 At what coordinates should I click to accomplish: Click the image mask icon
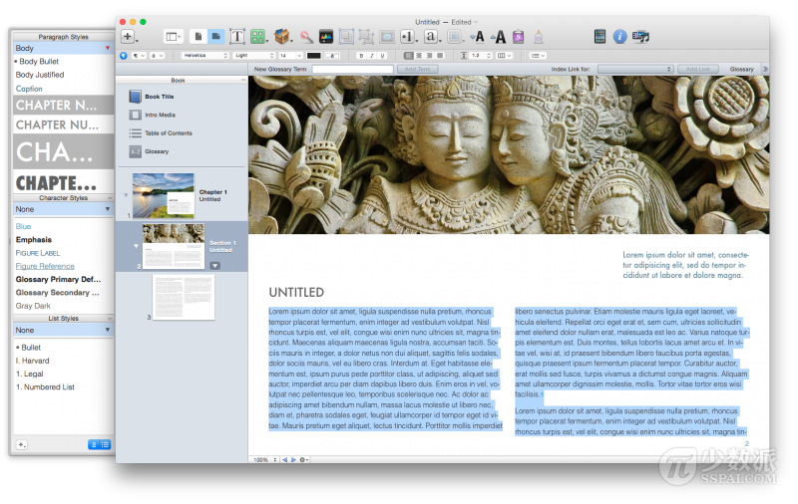point(387,37)
